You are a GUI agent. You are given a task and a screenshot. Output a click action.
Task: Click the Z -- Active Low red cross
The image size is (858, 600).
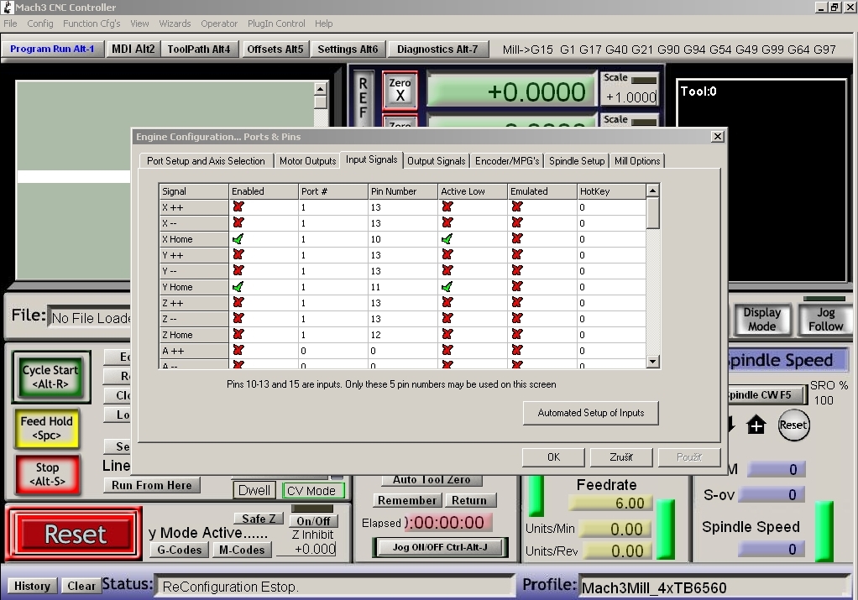(447, 319)
